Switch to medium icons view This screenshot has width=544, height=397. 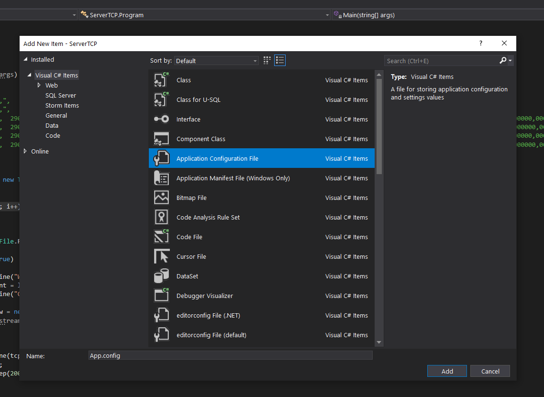pyautogui.click(x=266, y=60)
